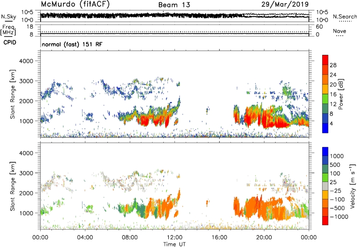Select the 16:00 time tick label
This screenshot has height=247, width=357.
[219, 238]
